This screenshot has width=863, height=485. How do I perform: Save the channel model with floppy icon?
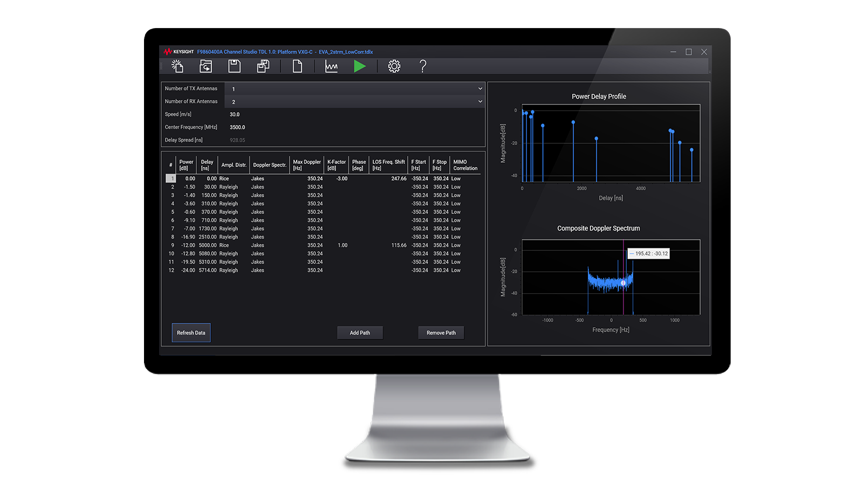[234, 66]
